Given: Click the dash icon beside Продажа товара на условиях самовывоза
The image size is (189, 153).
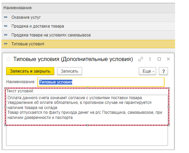Looking at the screenshot, I should (5, 35).
